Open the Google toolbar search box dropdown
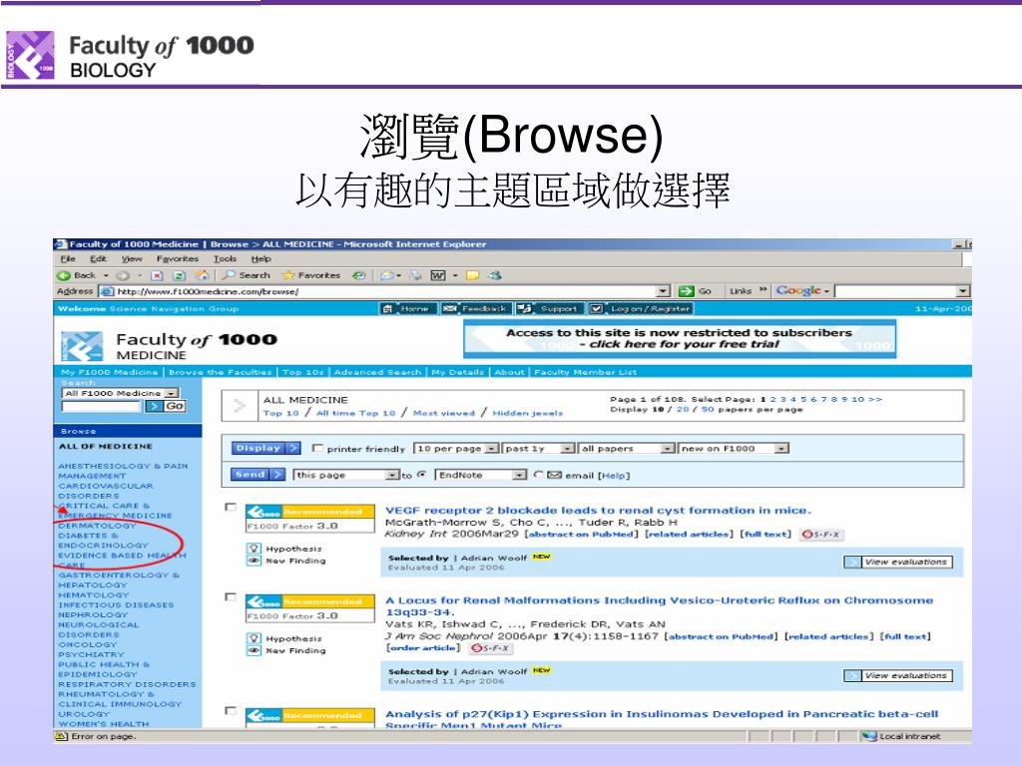Image resolution: width=1022 pixels, height=766 pixels. 963,291
